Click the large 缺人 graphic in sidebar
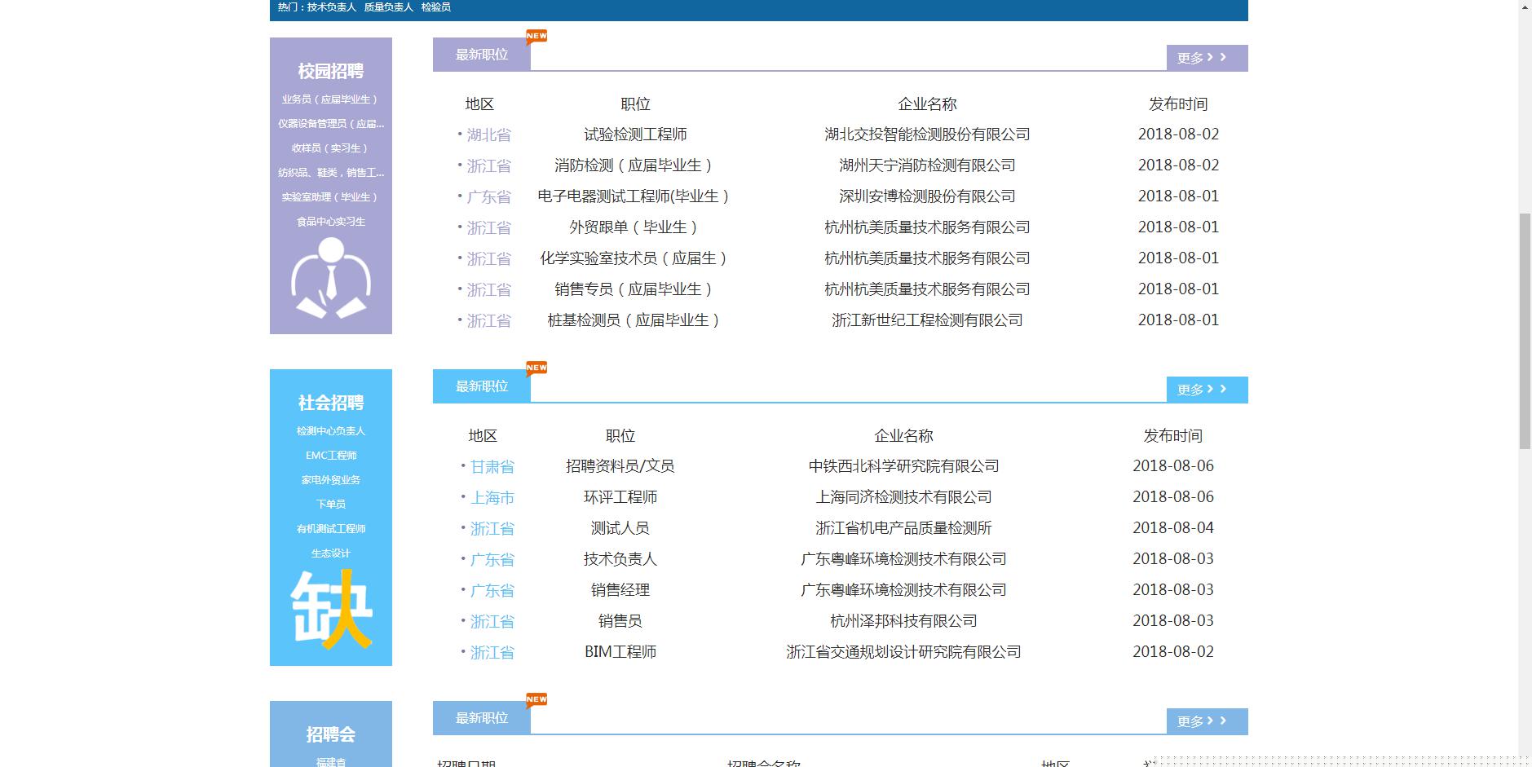The image size is (1532, 767). point(330,609)
